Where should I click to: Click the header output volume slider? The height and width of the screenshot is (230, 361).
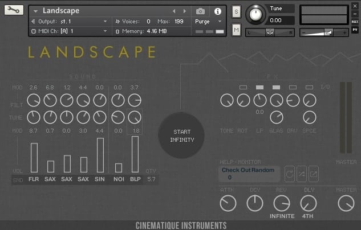324,32
